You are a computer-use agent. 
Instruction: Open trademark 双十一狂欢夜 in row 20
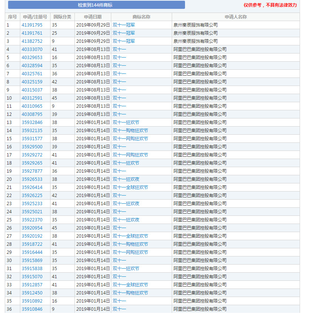tap(126, 179)
